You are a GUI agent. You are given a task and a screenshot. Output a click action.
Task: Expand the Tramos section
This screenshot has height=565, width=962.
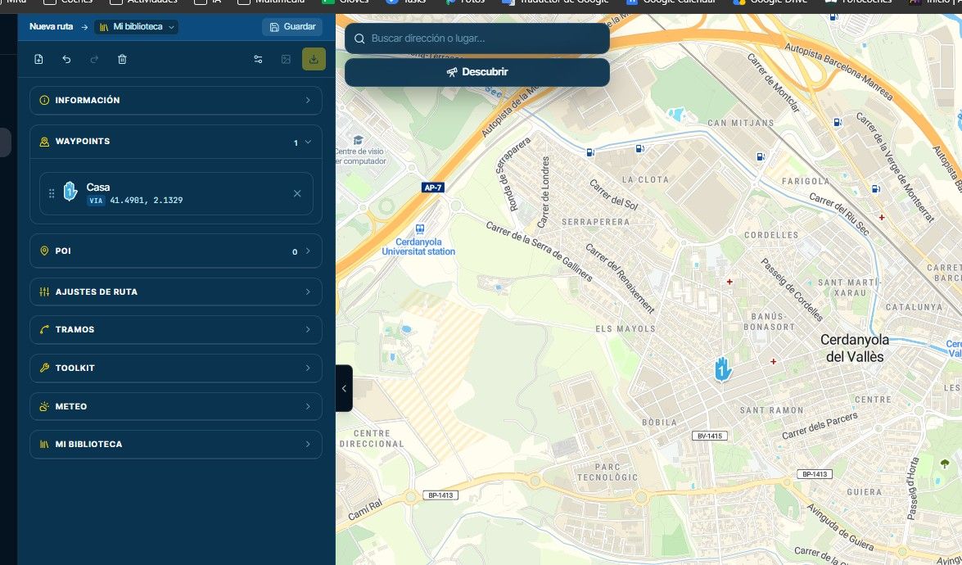(176, 329)
